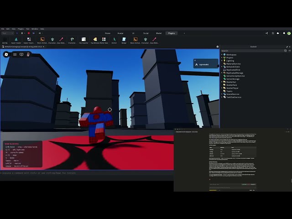Select ServerStorage in Explorer
292x219 pixels.
click(x=233, y=79)
